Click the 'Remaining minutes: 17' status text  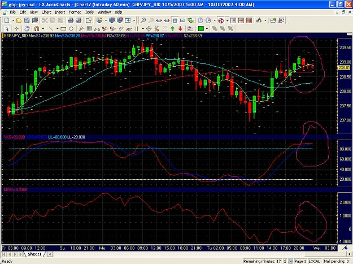262,261
